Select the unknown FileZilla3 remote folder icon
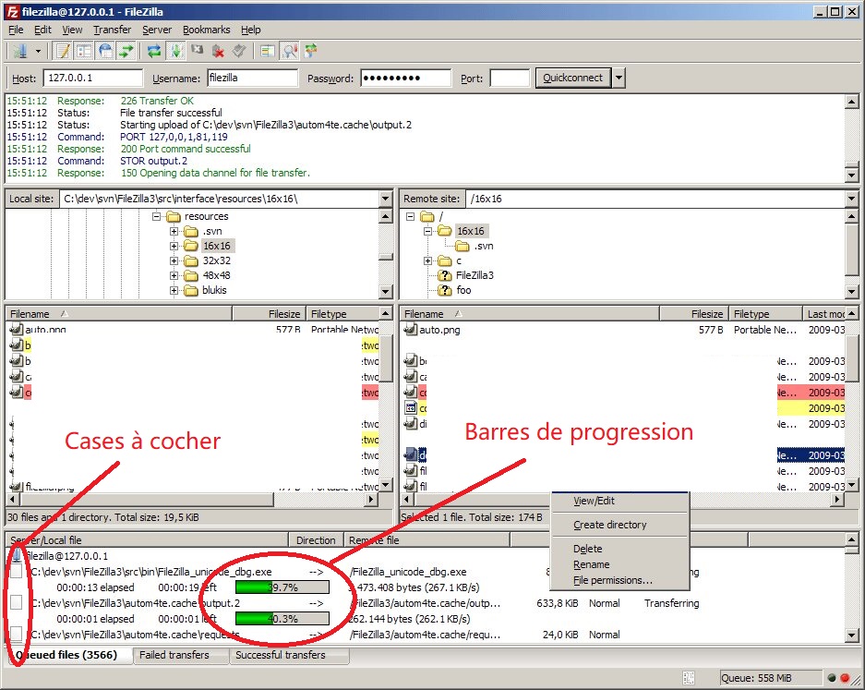The image size is (865, 690). point(445,275)
